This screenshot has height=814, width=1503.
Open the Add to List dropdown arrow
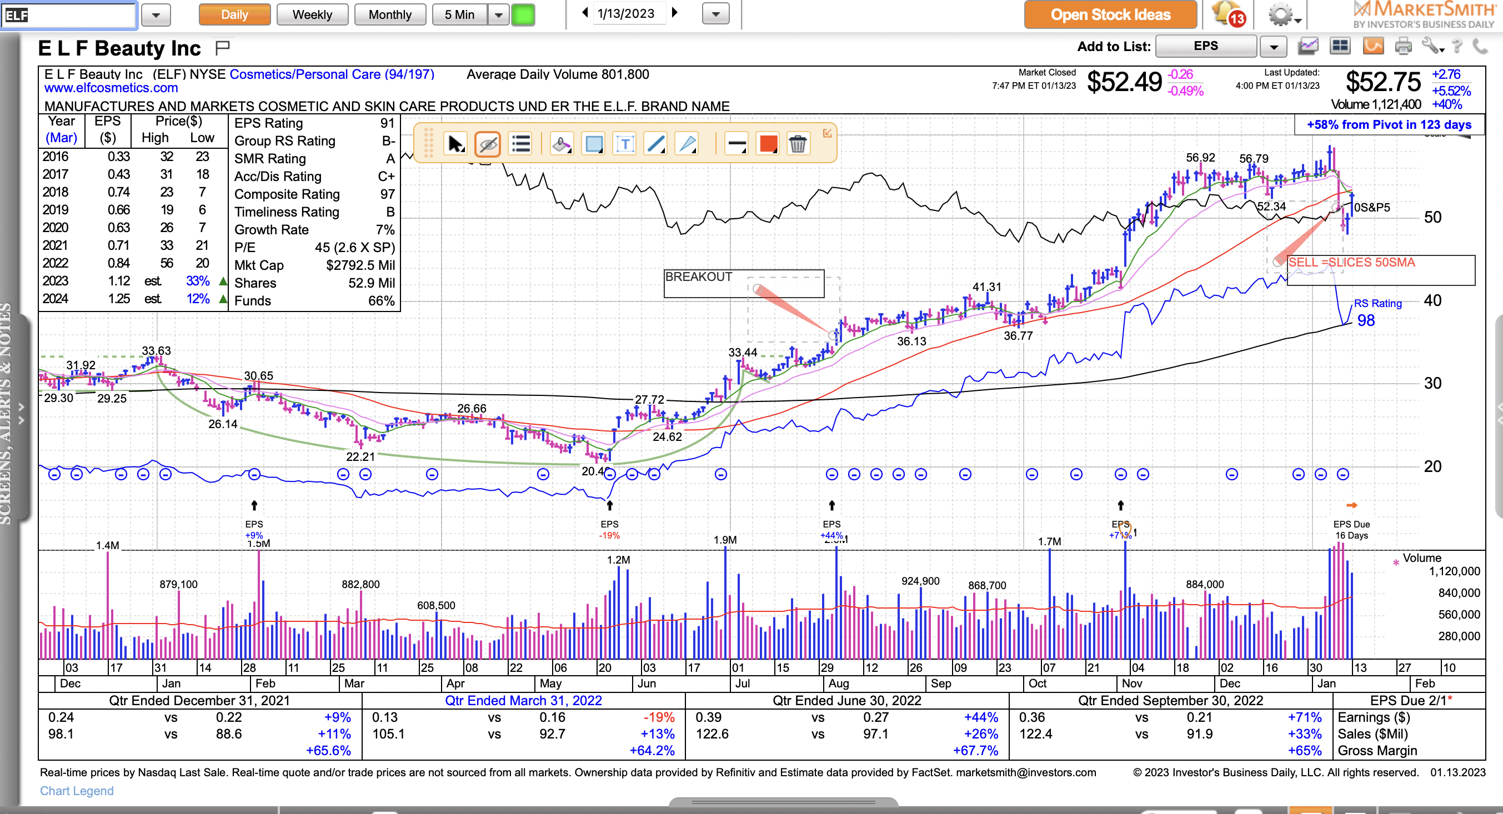1273,47
